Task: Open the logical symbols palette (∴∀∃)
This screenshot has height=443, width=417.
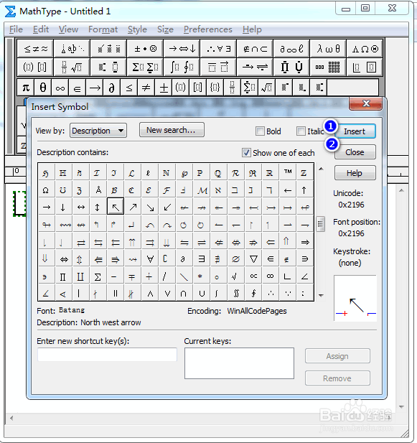Action: coord(218,49)
